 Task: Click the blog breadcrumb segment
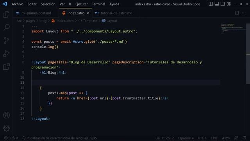pyautogui.click(x=43, y=21)
